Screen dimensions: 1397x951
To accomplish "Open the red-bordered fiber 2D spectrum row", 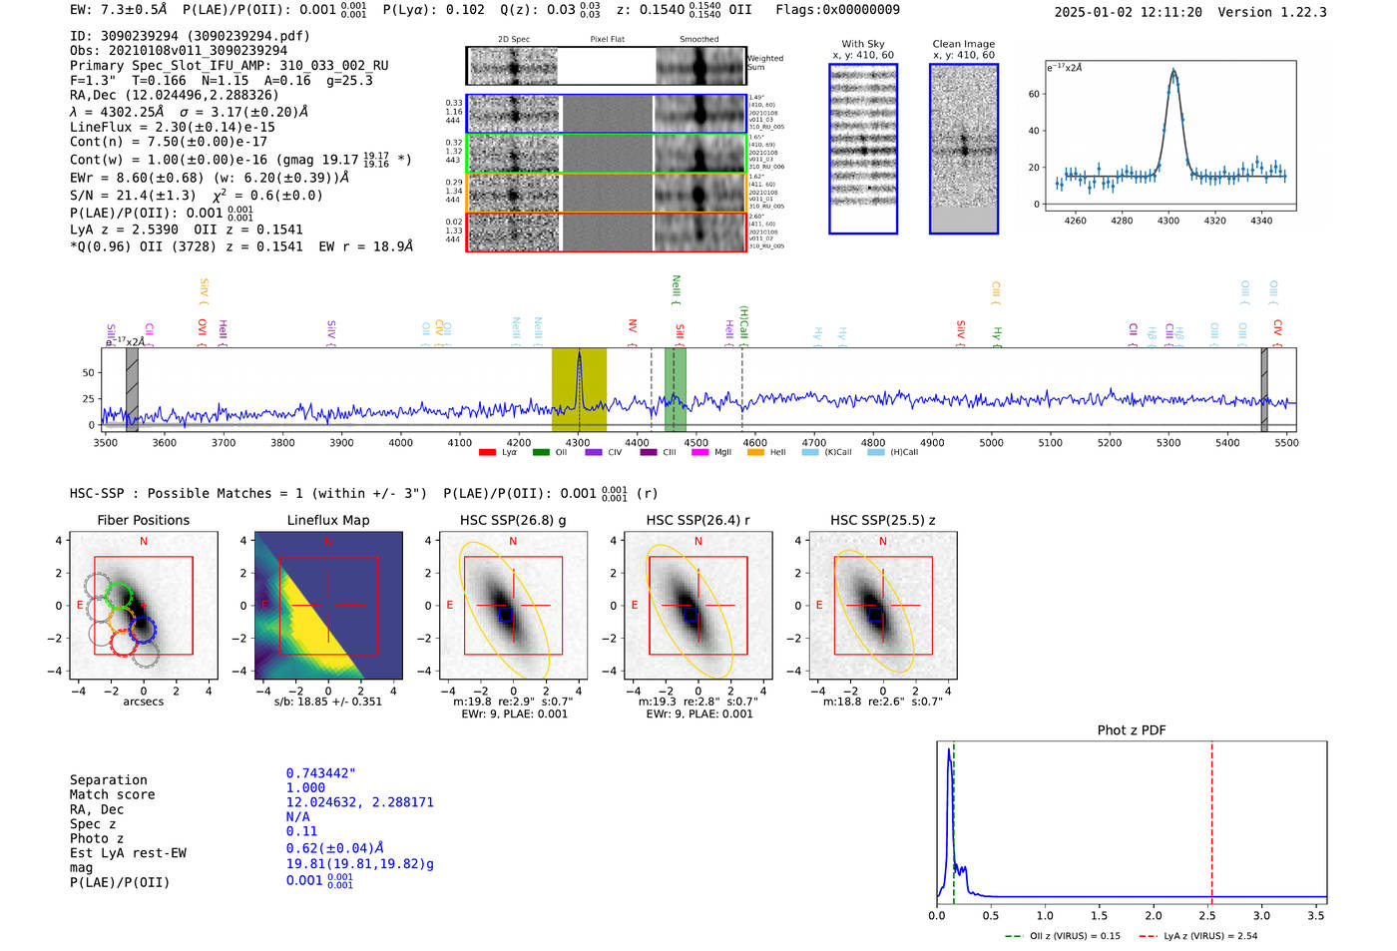I will pos(606,232).
